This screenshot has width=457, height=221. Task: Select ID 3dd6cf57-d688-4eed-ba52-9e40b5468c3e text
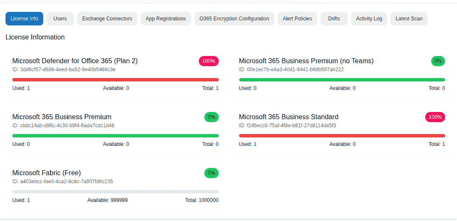click(x=64, y=70)
